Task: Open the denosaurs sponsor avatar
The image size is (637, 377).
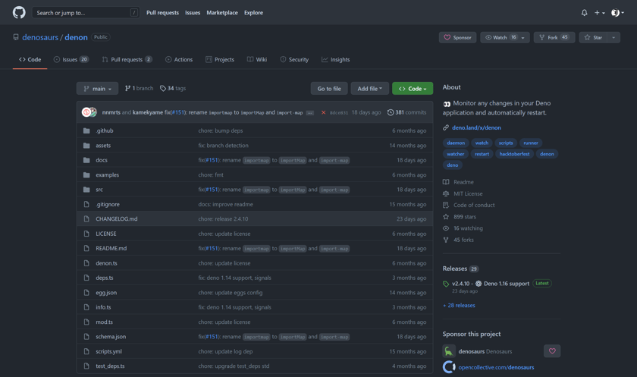Action: 449,351
